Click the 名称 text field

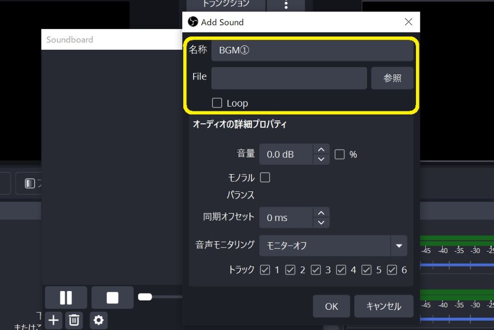312,50
